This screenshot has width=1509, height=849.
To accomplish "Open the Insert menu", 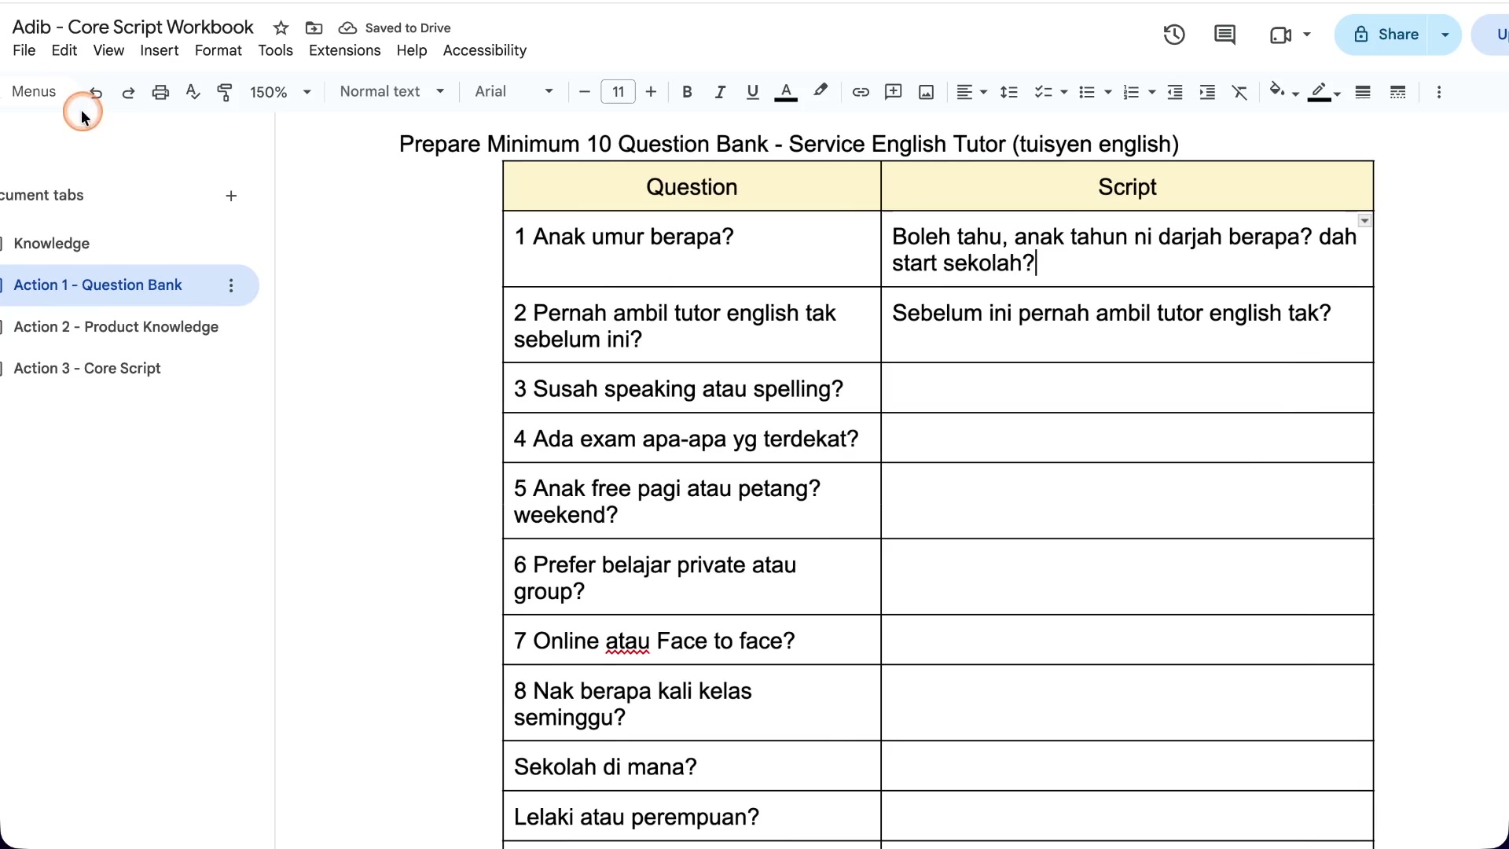I will 160,50.
